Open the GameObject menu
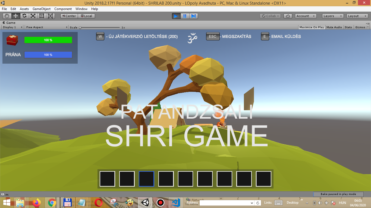The image size is (371, 208). pos(41,9)
